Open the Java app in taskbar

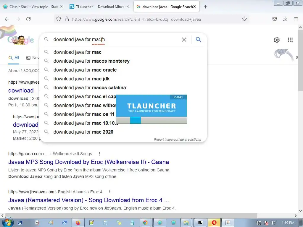coord(228,223)
